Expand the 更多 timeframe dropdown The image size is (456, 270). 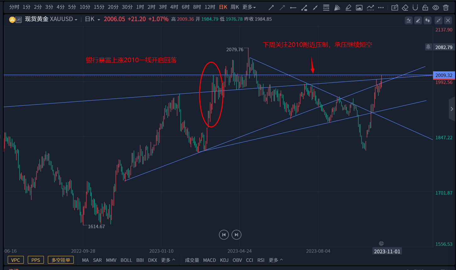pos(249,7)
